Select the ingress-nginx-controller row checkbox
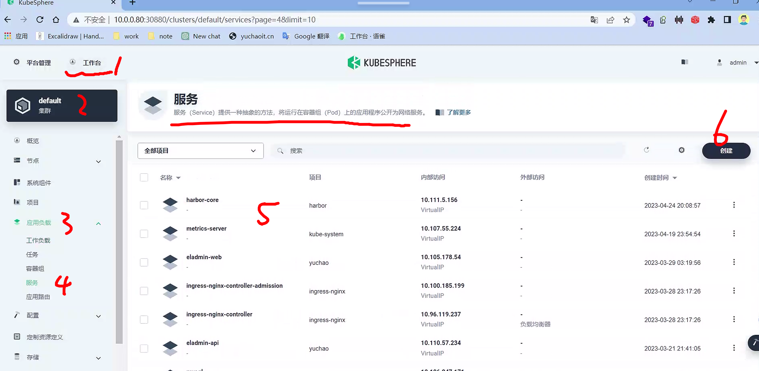 pos(144,320)
